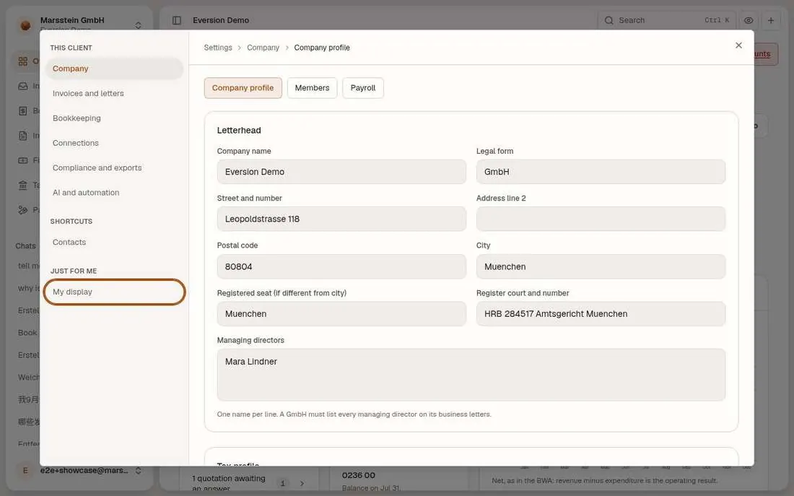This screenshot has height=496, width=794.
Task: Expand the e2e+showcase account menu chevrons
Action: [x=139, y=470]
